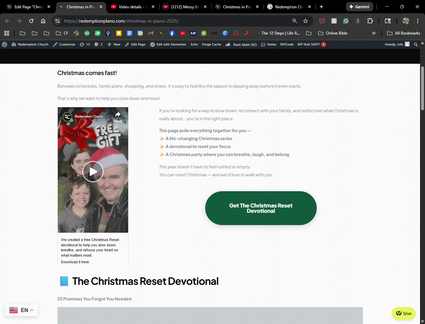Expand the EN language switcher
The image size is (425, 324).
[x=22, y=310]
